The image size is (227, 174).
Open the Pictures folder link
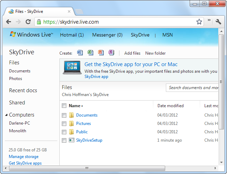pos(83,124)
